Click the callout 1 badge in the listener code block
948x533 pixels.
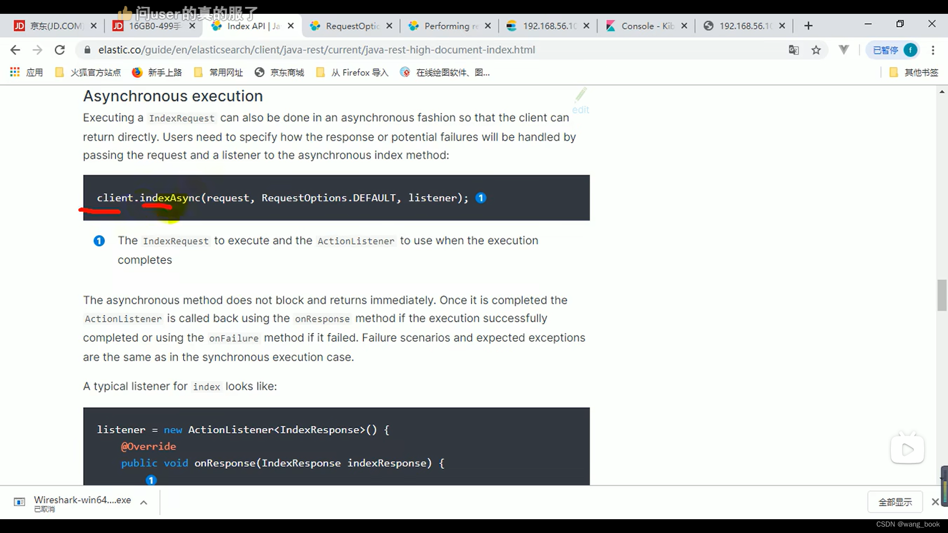point(151,480)
